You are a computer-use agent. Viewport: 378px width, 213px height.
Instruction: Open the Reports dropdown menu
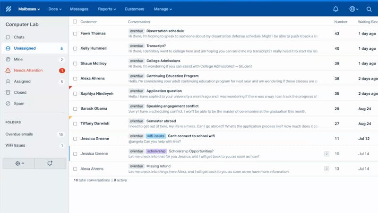(107, 9)
